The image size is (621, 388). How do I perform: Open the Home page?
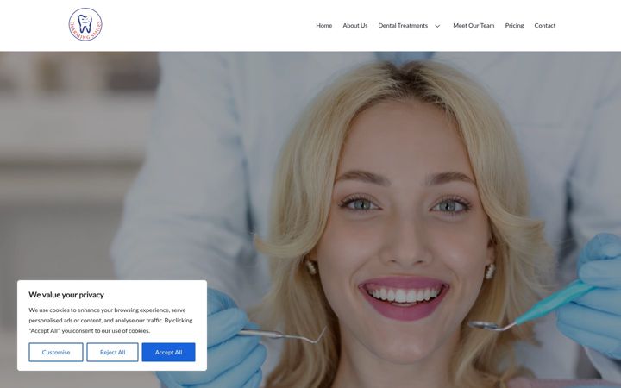(x=324, y=25)
